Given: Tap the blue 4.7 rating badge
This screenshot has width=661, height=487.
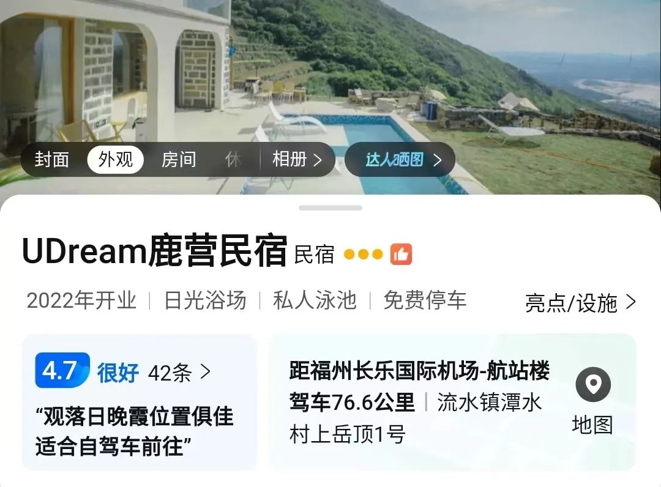Looking at the screenshot, I should pos(62,370).
